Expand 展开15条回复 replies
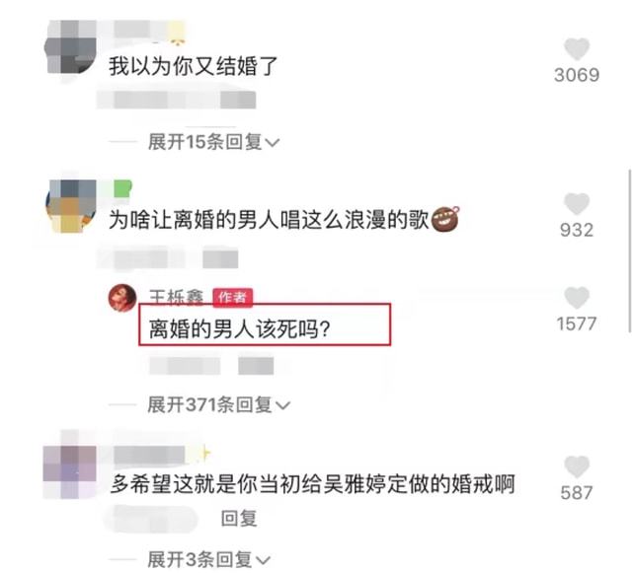The width and height of the screenshot is (632, 573). coord(213,142)
